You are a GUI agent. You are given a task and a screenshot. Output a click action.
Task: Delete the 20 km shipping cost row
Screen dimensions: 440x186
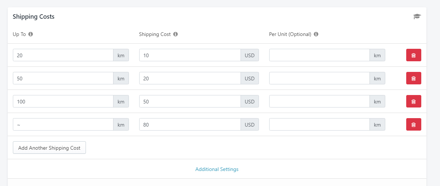(x=413, y=55)
